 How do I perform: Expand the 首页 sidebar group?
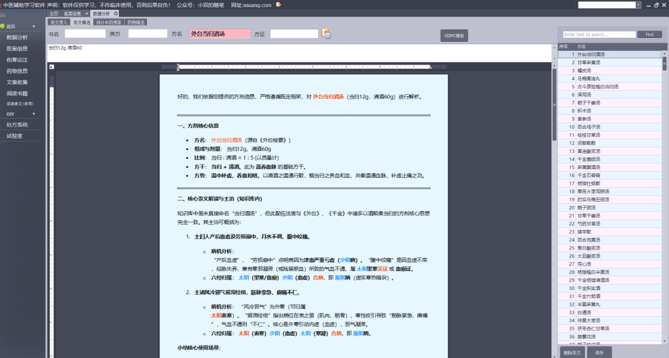pos(33,26)
